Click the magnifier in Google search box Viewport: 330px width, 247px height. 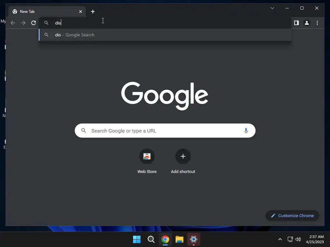83,131
